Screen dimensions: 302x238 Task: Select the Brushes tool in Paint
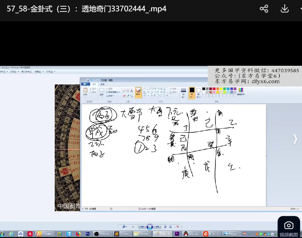[x=138, y=92]
